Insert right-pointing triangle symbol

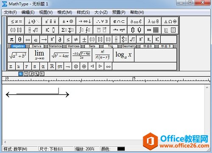(x=100, y=66)
